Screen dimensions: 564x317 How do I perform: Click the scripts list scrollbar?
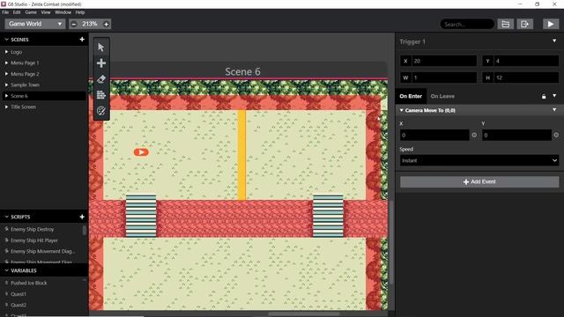click(x=85, y=230)
